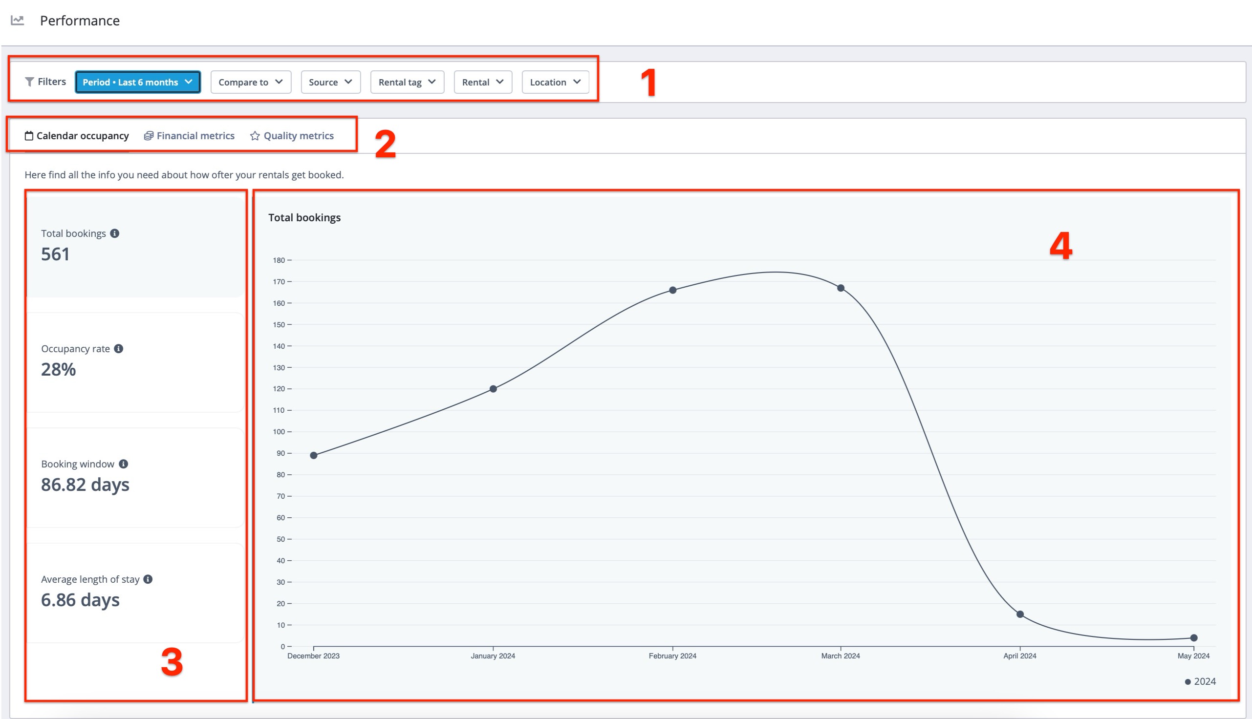The width and height of the screenshot is (1252, 719).
Task: Click info icon beside Average length of stay
Action: click(x=148, y=579)
